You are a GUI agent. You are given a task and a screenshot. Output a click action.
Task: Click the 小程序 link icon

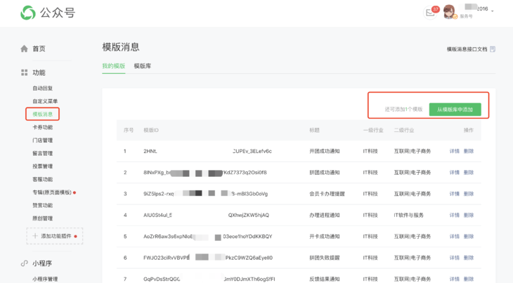pyautogui.click(x=24, y=264)
